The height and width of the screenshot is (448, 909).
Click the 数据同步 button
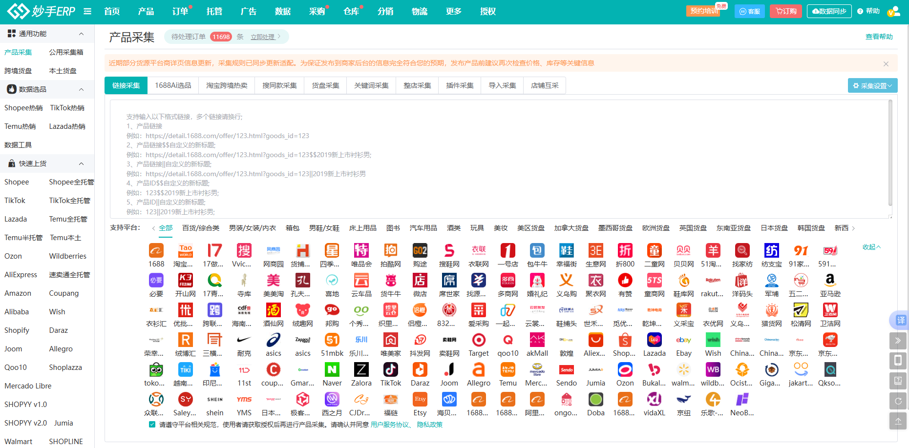pos(829,11)
